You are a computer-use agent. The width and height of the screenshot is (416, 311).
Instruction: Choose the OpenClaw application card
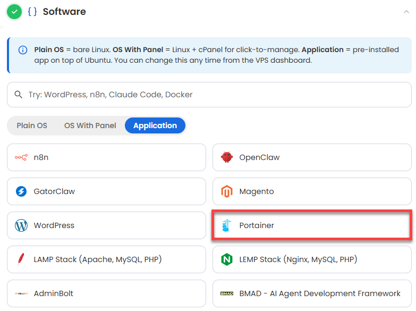coord(312,157)
